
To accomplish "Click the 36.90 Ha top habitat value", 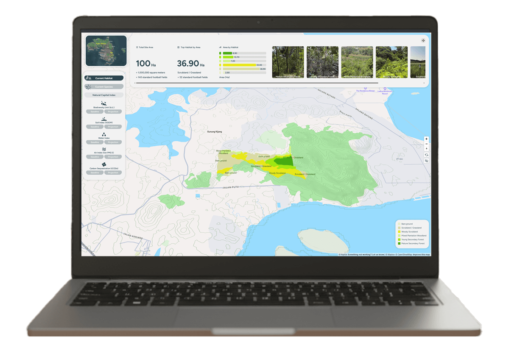I will (191, 64).
